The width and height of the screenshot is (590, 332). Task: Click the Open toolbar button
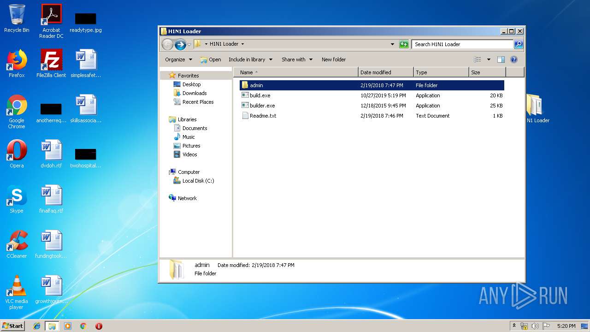coord(211,59)
